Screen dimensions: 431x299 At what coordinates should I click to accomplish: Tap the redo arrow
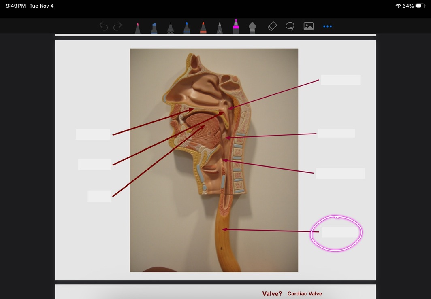click(x=117, y=27)
